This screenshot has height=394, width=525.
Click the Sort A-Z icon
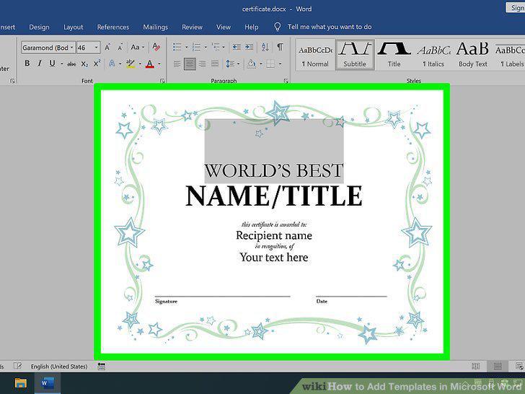pyautogui.click(x=265, y=47)
